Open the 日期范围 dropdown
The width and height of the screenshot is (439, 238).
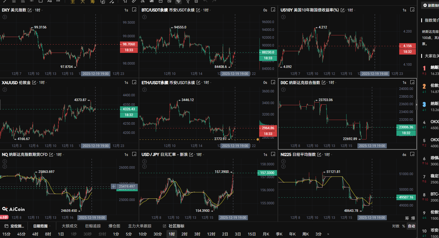click(x=42, y=226)
